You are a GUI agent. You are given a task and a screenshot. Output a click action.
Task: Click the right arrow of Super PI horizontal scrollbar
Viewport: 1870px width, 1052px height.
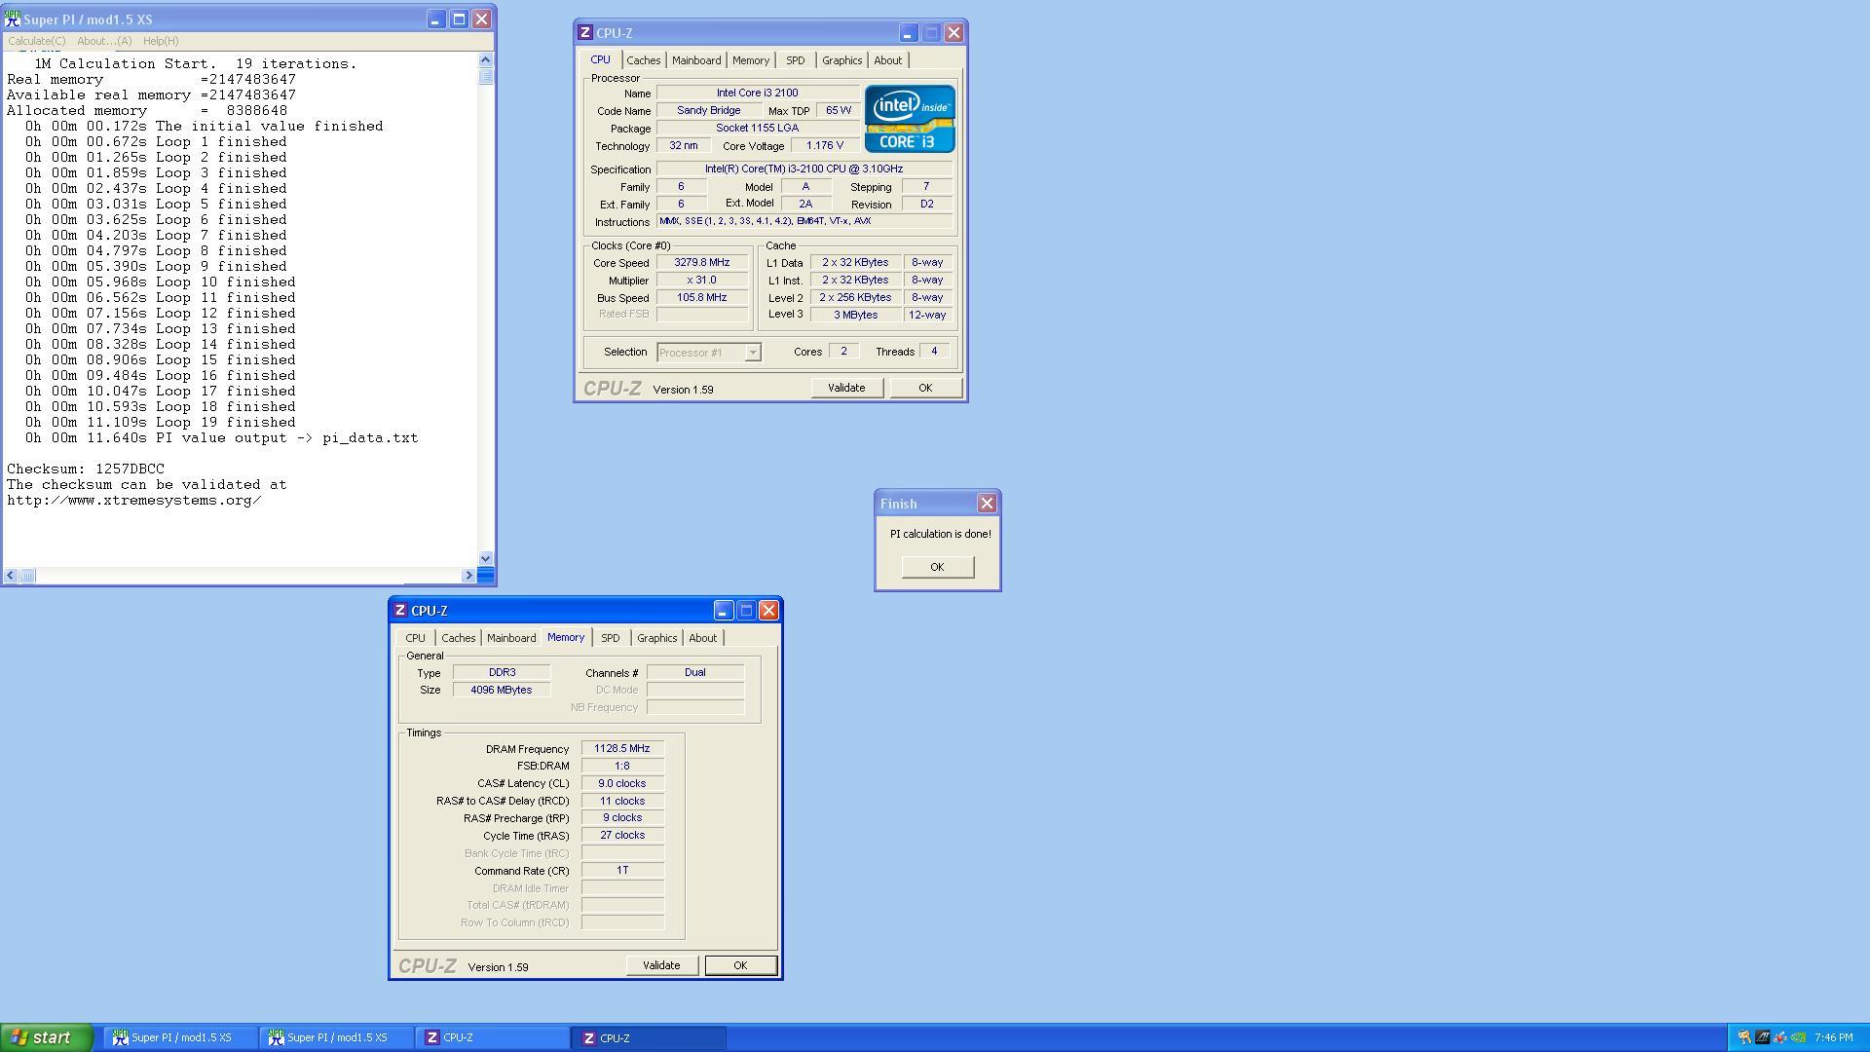pyautogui.click(x=468, y=576)
